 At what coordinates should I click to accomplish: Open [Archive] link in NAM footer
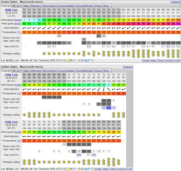pyautogui.click(x=169, y=61)
